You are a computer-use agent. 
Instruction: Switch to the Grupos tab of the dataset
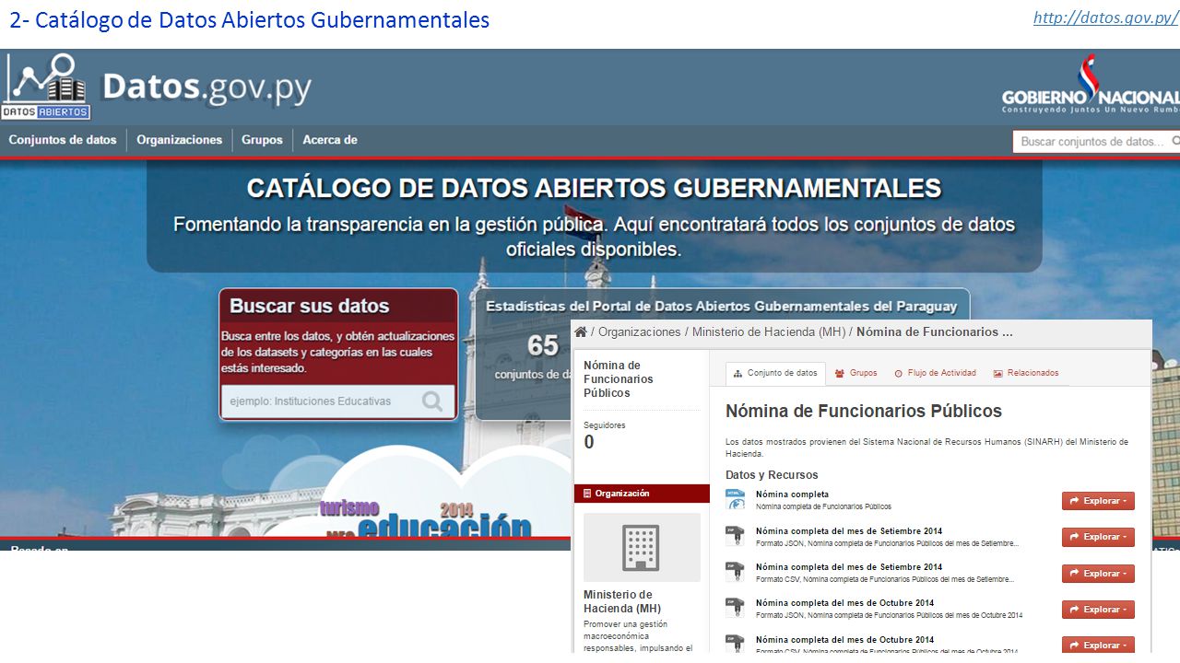pyautogui.click(x=855, y=374)
